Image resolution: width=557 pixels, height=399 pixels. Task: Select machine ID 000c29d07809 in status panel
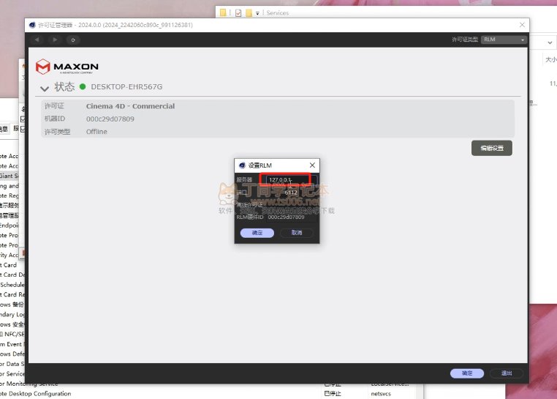110,119
